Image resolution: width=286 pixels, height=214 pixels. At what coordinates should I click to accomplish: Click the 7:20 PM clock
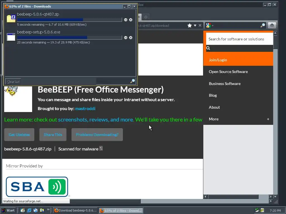pyautogui.click(x=275, y=211)
